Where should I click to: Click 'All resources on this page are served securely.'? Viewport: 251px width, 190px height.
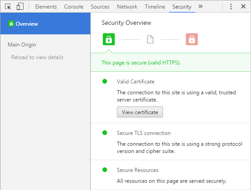tap(172, 181)
